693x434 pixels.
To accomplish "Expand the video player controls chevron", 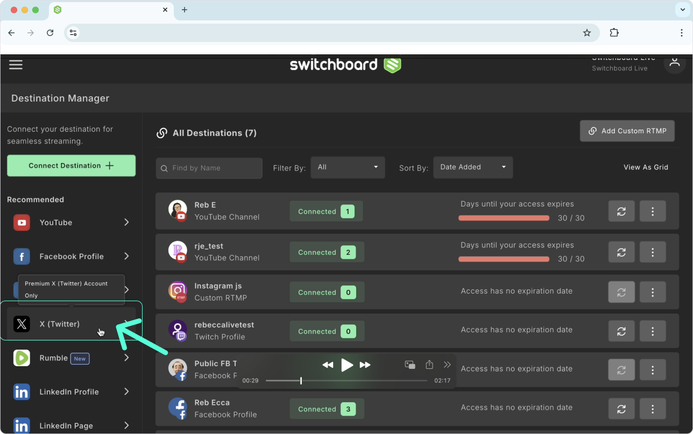I will coord(447,365).
